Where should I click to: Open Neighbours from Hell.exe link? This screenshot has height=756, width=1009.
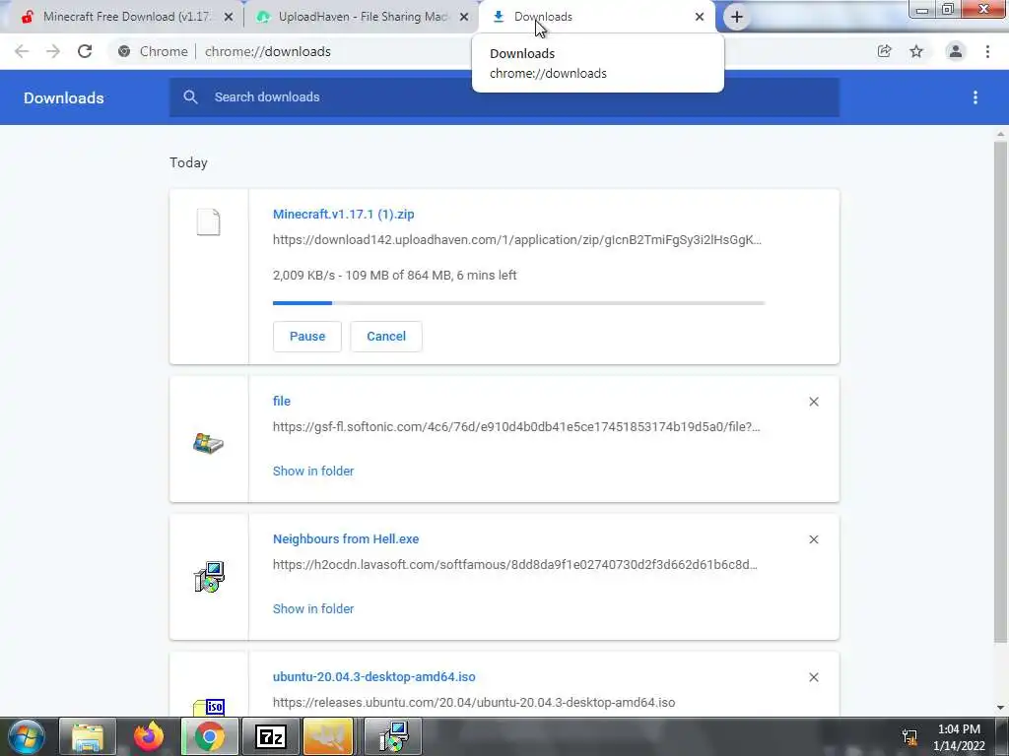[x=346, y=539]
